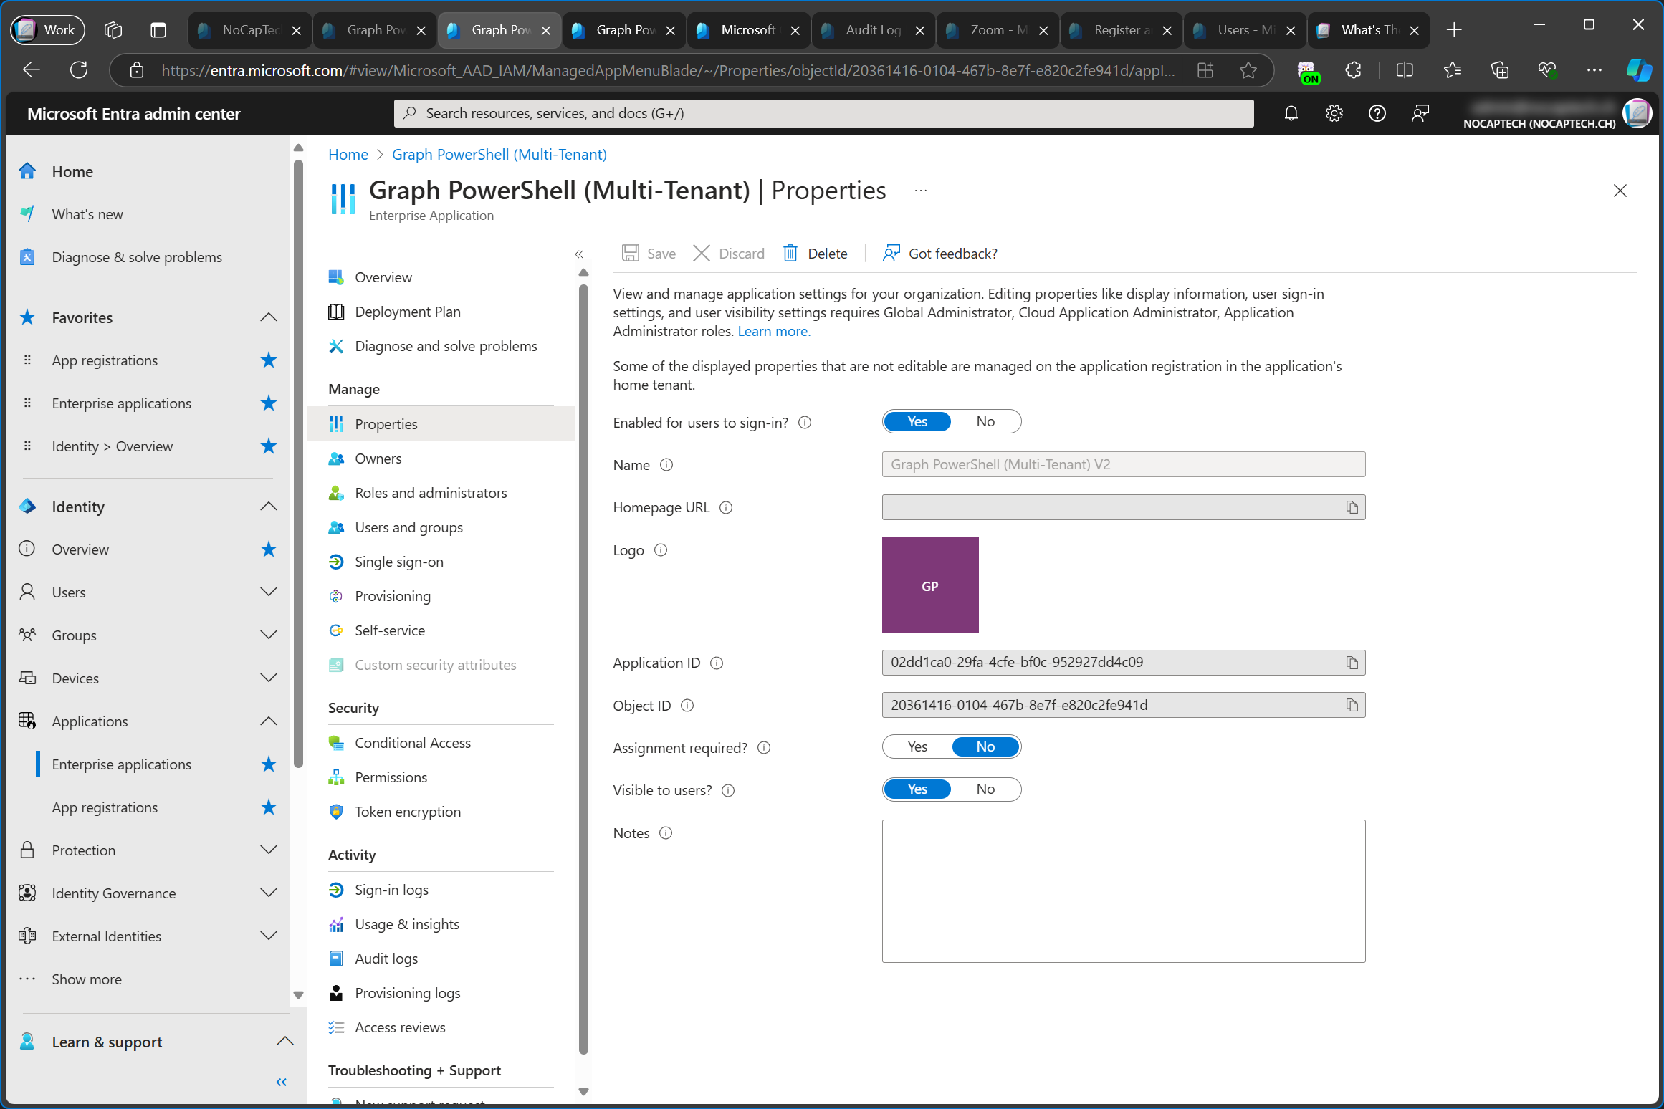The height and width of the screenshot is (1109, 1664).
Task: Click the search resources box
Action: 824,113
